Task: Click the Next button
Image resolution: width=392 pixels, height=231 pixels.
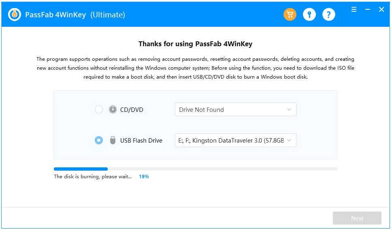Action: coord(357,218)
